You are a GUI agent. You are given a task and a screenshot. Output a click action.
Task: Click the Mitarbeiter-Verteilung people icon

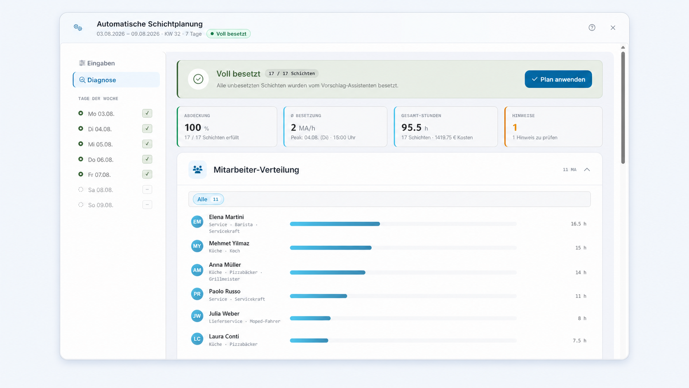[197, 169]
